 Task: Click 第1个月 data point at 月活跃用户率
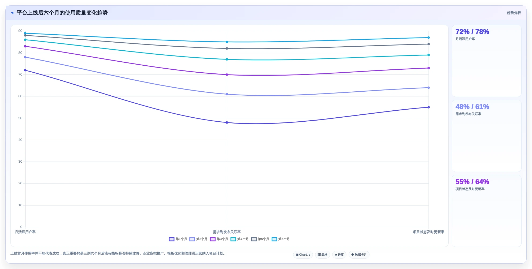point(25,70)
